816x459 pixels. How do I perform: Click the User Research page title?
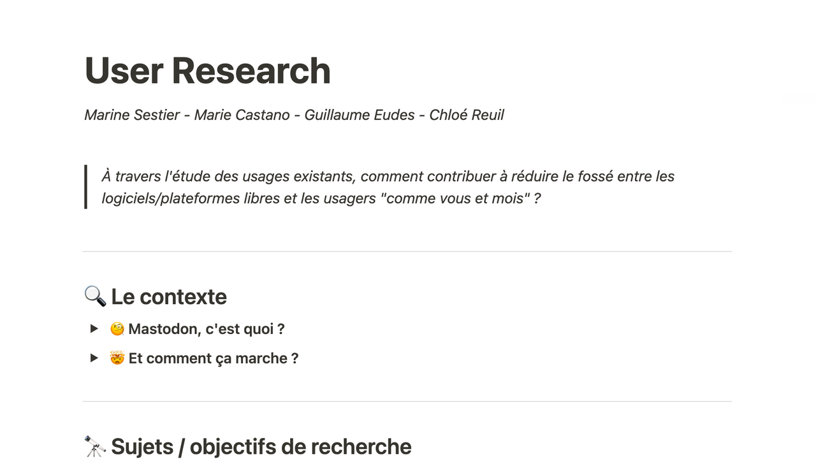[207, 70]
